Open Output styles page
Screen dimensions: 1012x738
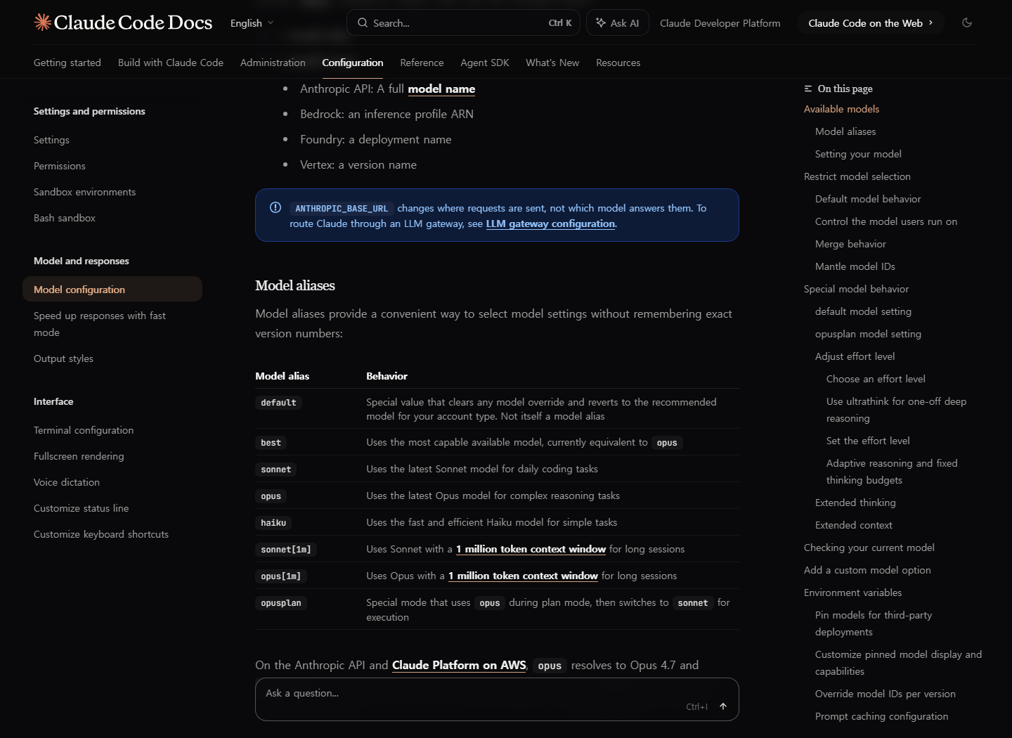63,358
